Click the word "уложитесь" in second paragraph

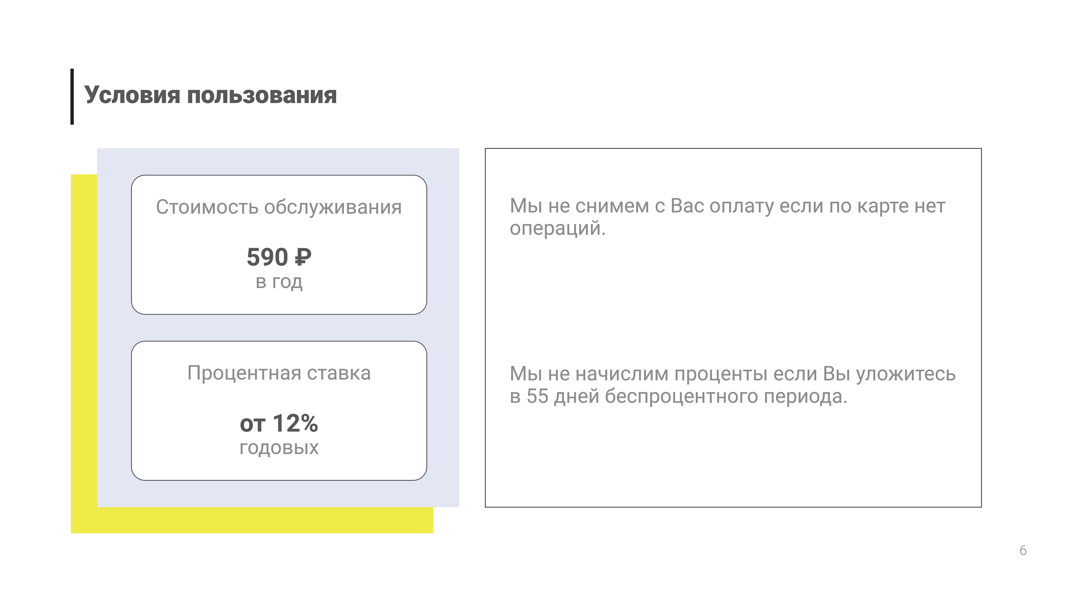coord(906,374)
